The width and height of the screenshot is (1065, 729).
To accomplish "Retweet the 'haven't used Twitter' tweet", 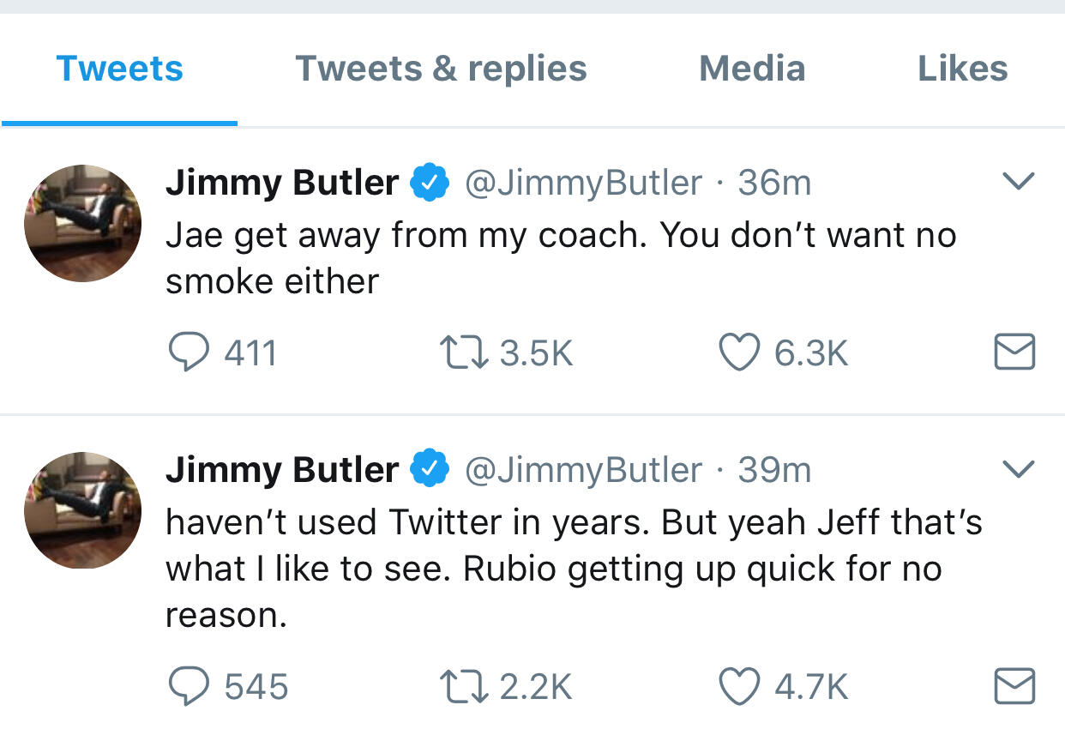I will pos(463,686).
